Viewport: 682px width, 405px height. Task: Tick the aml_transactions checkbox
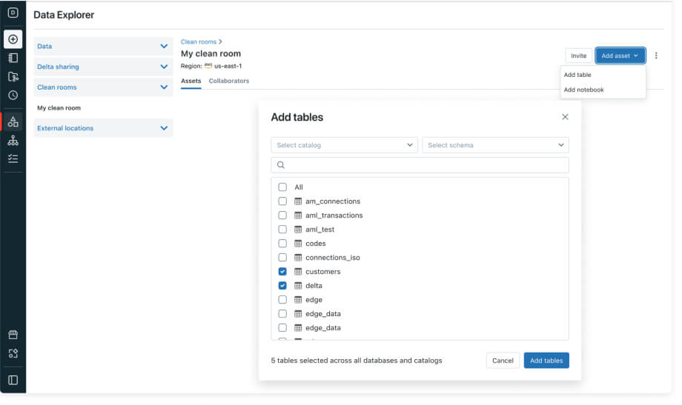pyautogui.click(x=282, y=215)
